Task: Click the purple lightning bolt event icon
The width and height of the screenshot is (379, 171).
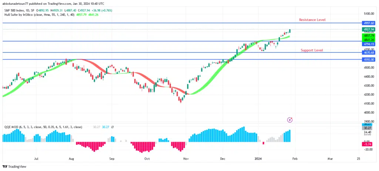Action: pyautogui.click(x=290, y=120)
